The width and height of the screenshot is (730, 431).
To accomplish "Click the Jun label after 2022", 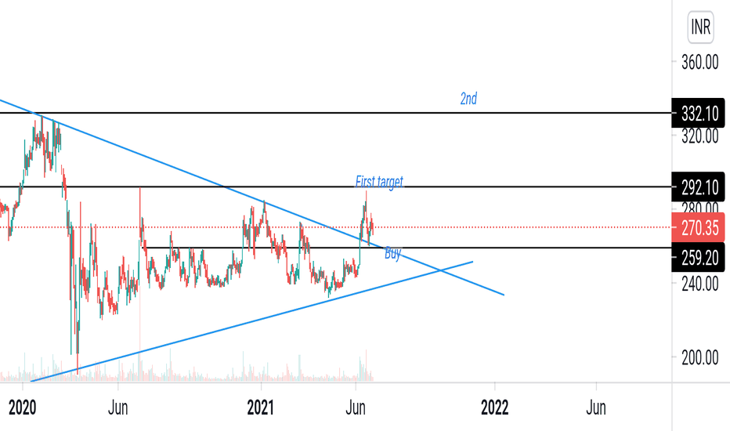I will [596, 407].
